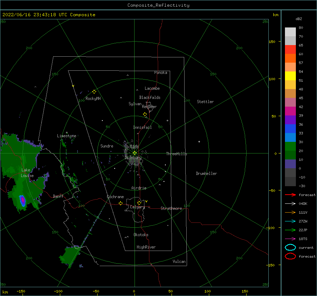Click the Vulcan label

179,262
